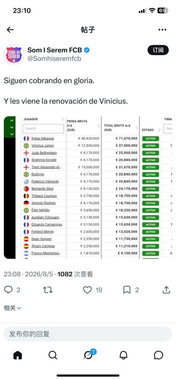Tap the 1082 次查看 view count
Viewport: 176px width, 380px height.
pyautogui.click(x=75, y=274)
